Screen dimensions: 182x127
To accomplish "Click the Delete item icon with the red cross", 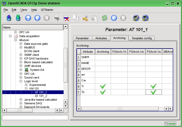I will coord(66,18).
